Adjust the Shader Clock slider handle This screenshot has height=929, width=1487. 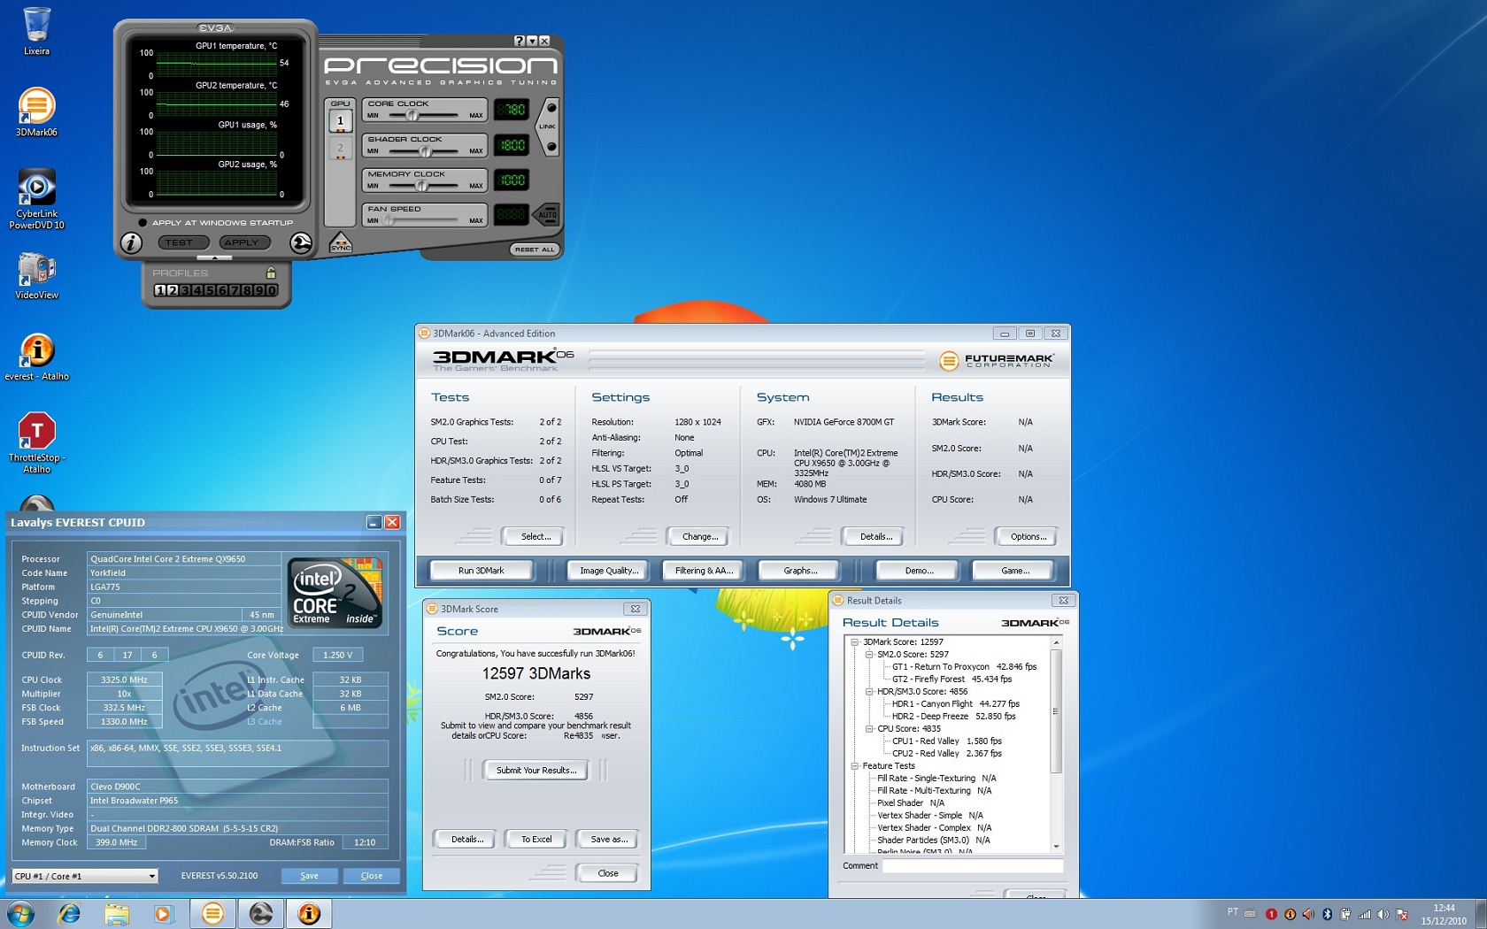(x=426, y=150)
